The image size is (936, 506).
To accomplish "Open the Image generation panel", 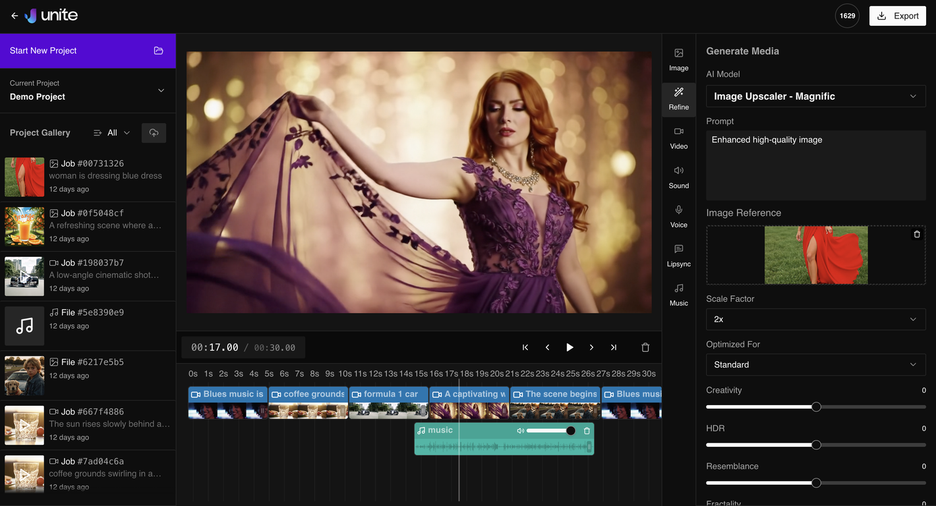I will click(x=678, y=59).
